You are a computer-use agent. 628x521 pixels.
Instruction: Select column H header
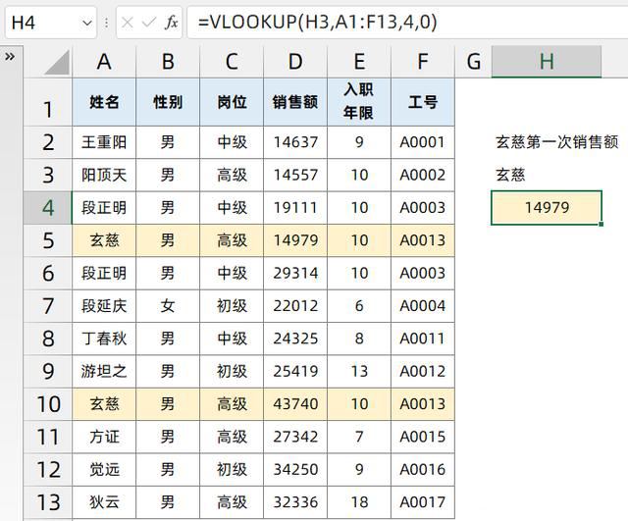coord(546,62)
